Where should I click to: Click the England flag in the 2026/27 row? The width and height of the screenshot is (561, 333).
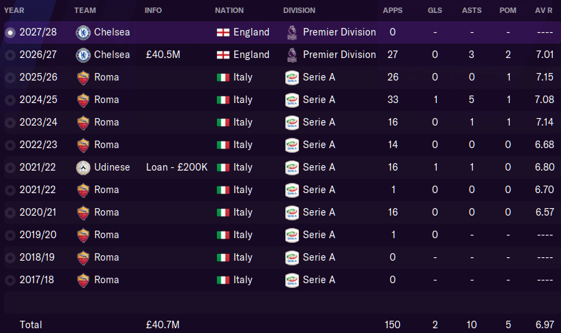[x=223, y=55]
